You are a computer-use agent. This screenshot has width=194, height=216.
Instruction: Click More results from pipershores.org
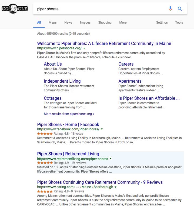69,114
